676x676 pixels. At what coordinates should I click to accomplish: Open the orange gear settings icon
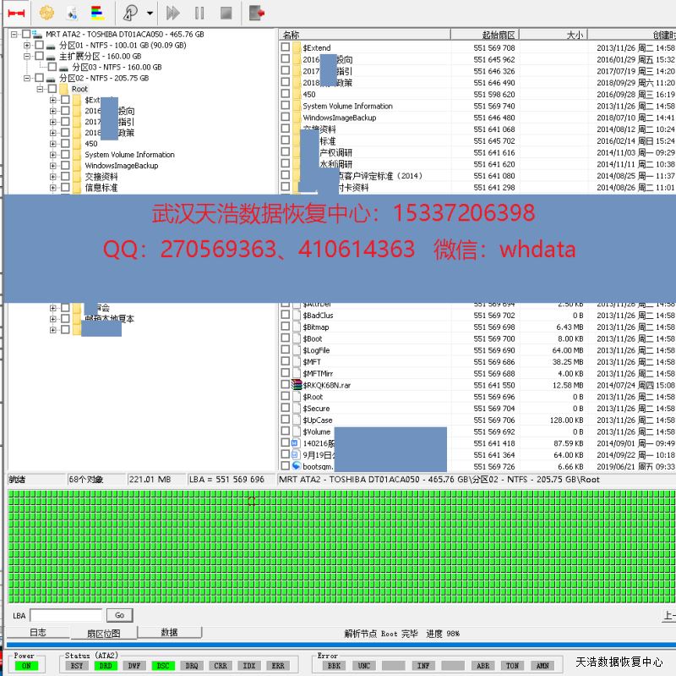(46, 13)
